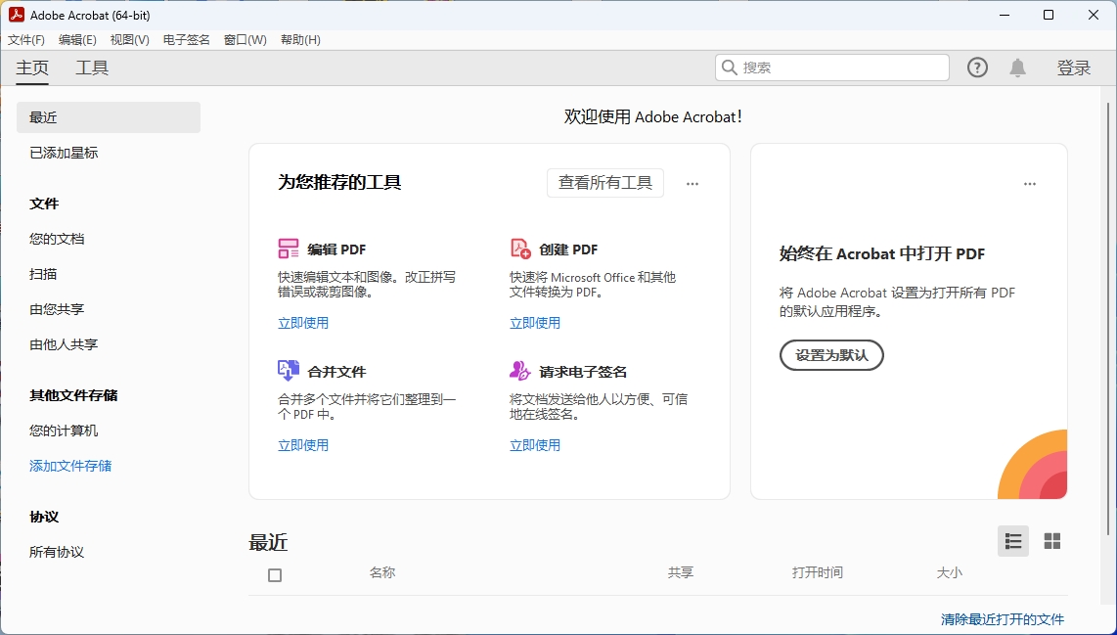Open the 窗口(W) menu
Viewport: 1117px width, 635px height.
245,40
